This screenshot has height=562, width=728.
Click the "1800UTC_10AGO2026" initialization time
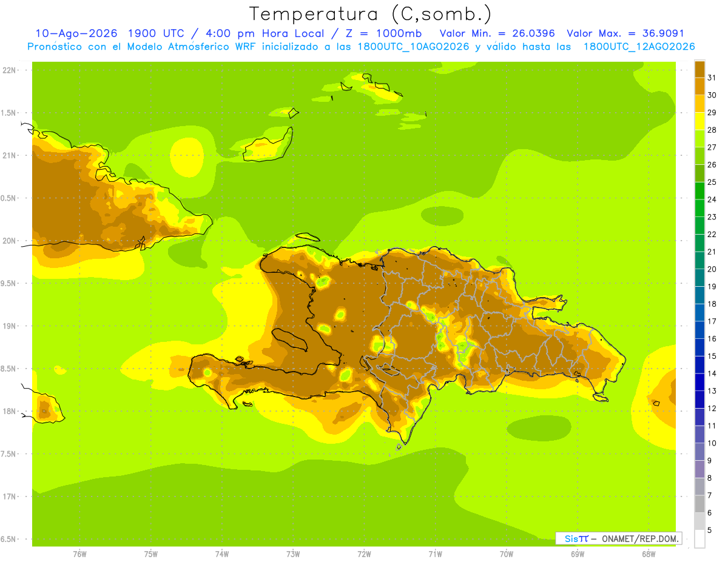point(409,47)
